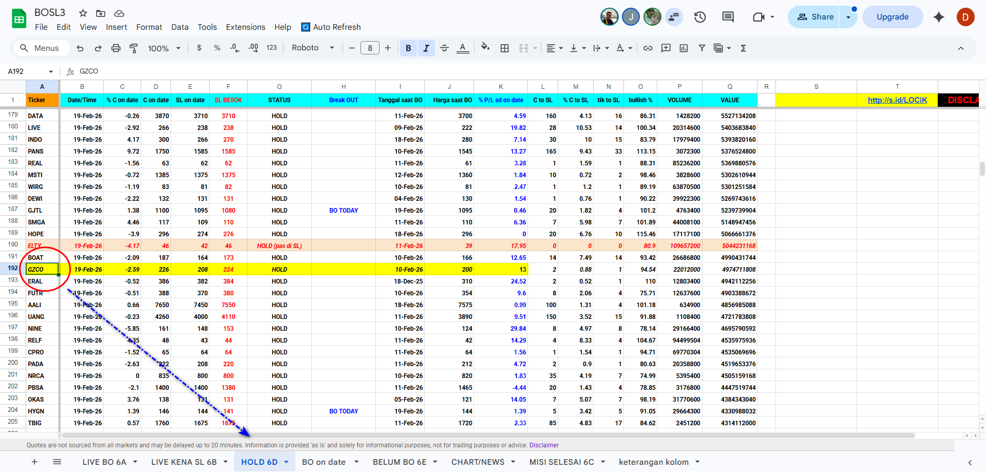Click the Share button

(815, 17)
